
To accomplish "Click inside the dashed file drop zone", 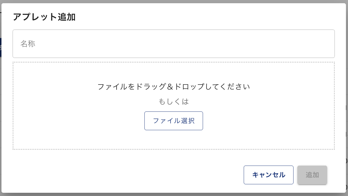I will point(173,106).
